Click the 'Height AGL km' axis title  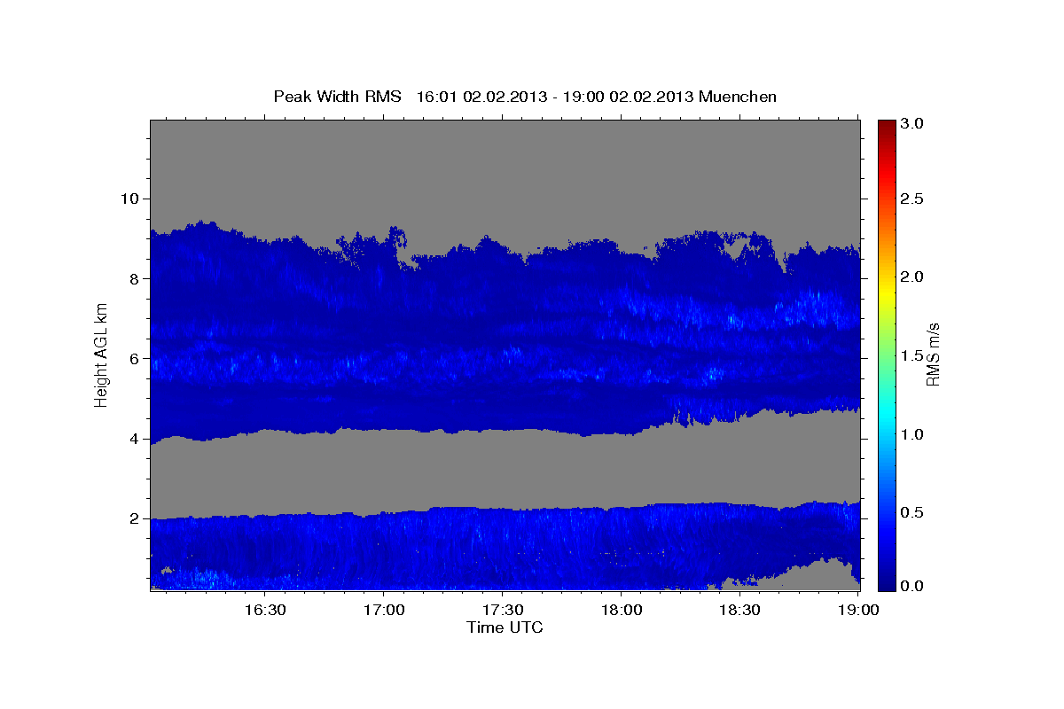(x=101, y=355)
